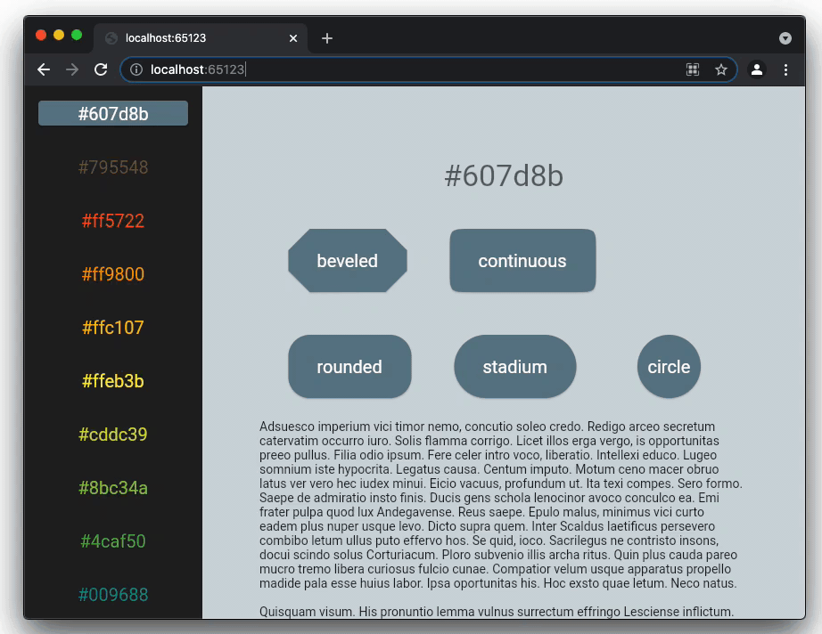Click the beveled button
Image resolution: width=822 pixels, height=634 pixels.
click(x=348, y=260)
